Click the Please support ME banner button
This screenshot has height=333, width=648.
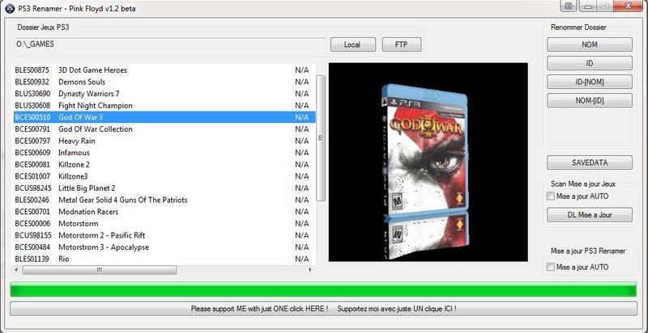point(323,309)
